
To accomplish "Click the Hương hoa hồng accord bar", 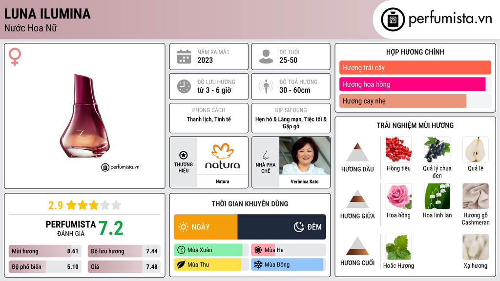I will 415,84.
